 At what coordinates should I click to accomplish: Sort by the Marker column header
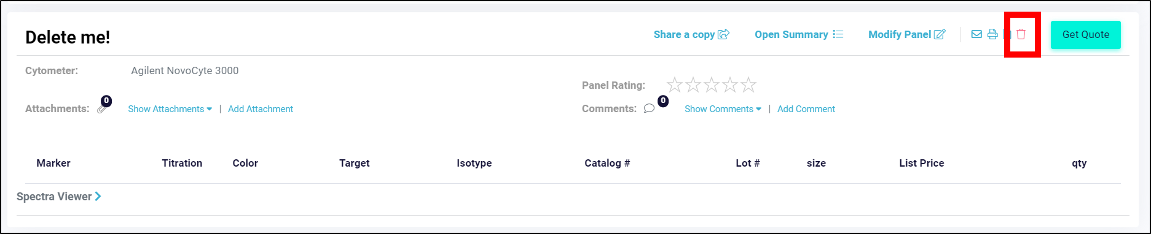pos(53,163)
